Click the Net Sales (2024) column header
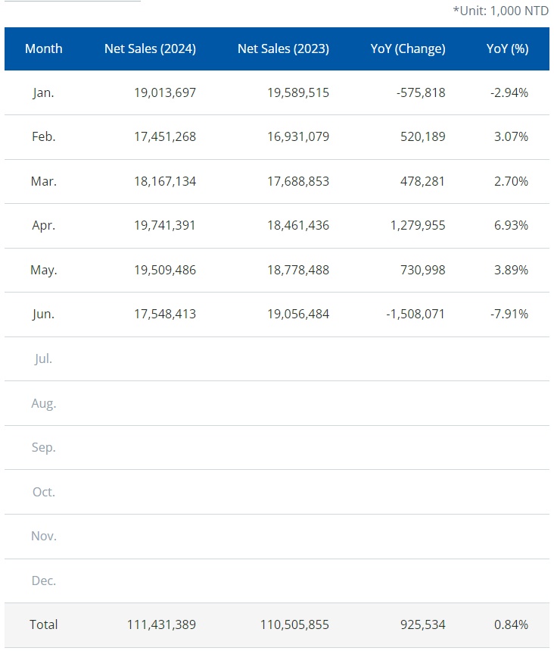This screenshot has height=651, width=554. coord(150,49)
